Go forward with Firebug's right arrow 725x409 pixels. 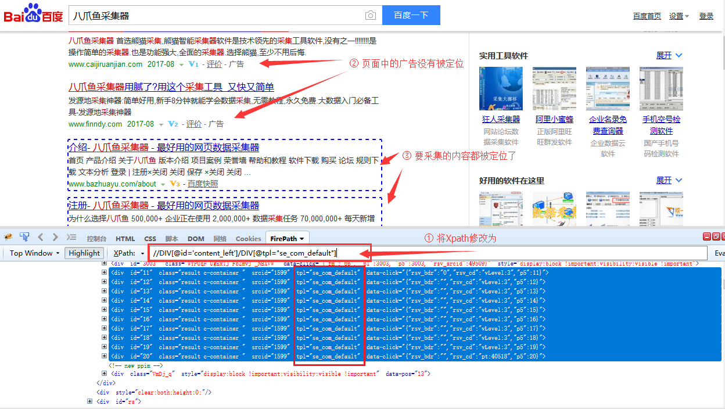(x=55, y=237)
